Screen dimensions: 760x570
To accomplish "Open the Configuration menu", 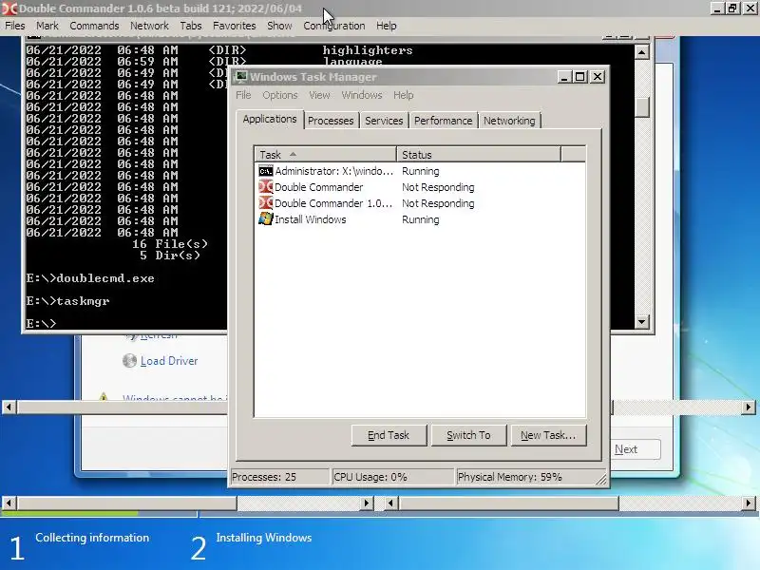I will coord(334,26).
